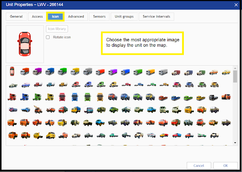Choose the front-view green truck cab icon
The width and height of the screenshot is (242, 172).
tap(87, 97)
